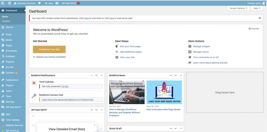
Task: Open the Dashboard menu item
Action: click(13, 10)
